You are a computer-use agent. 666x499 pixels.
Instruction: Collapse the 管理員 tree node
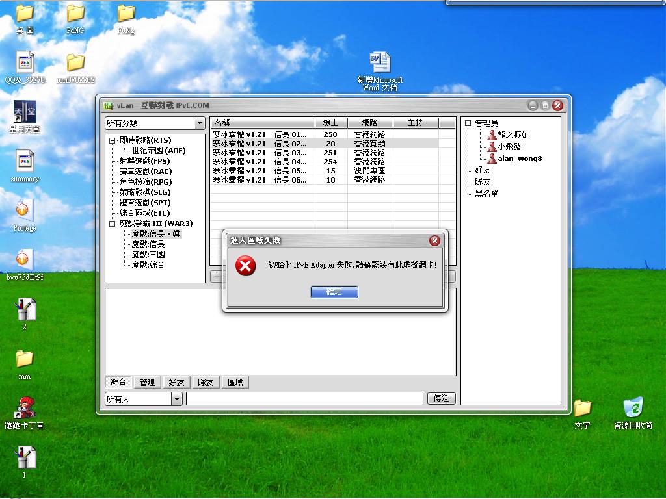(468, 123)
